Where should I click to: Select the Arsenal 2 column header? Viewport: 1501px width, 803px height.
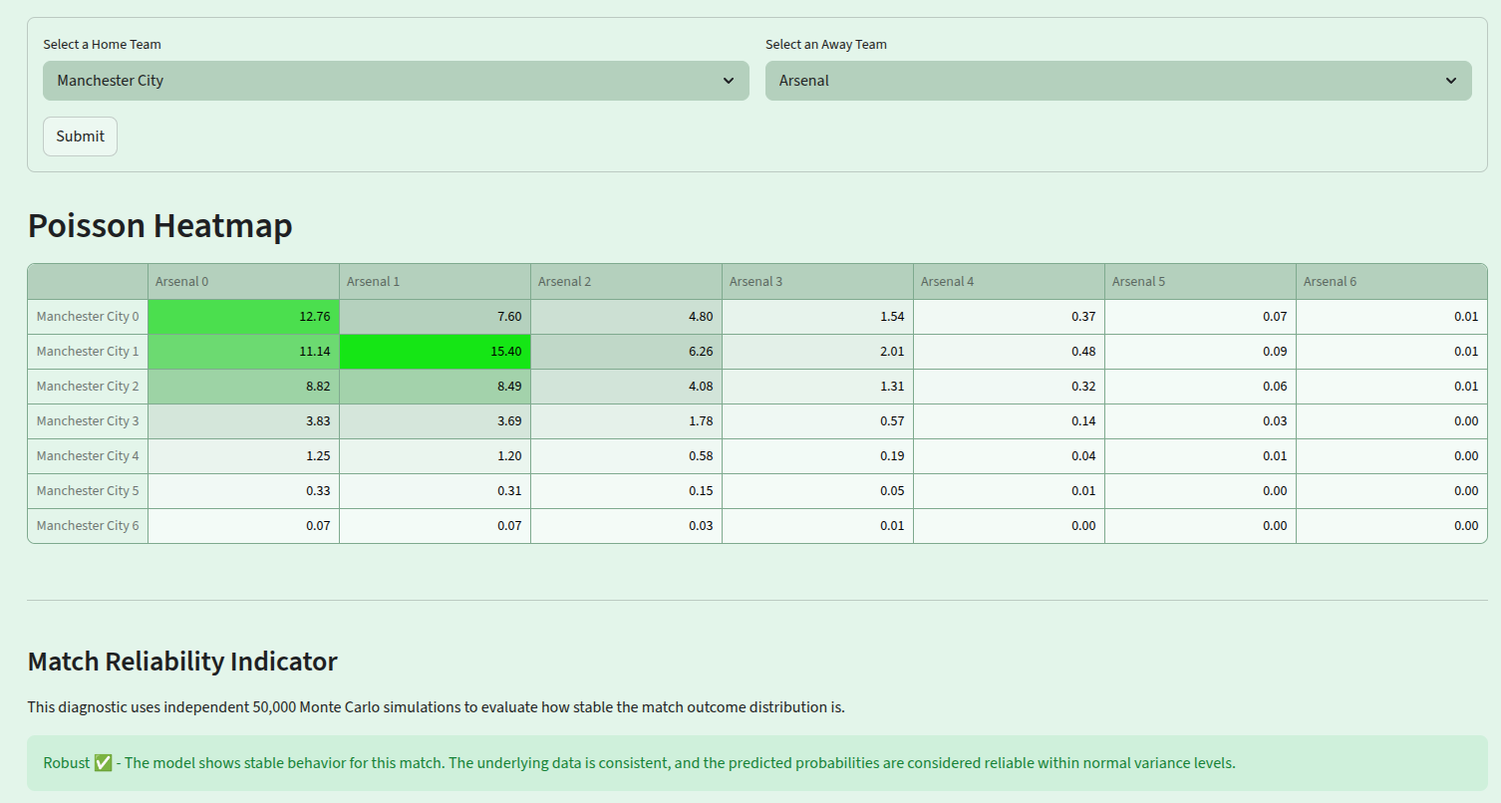point(626,282)
